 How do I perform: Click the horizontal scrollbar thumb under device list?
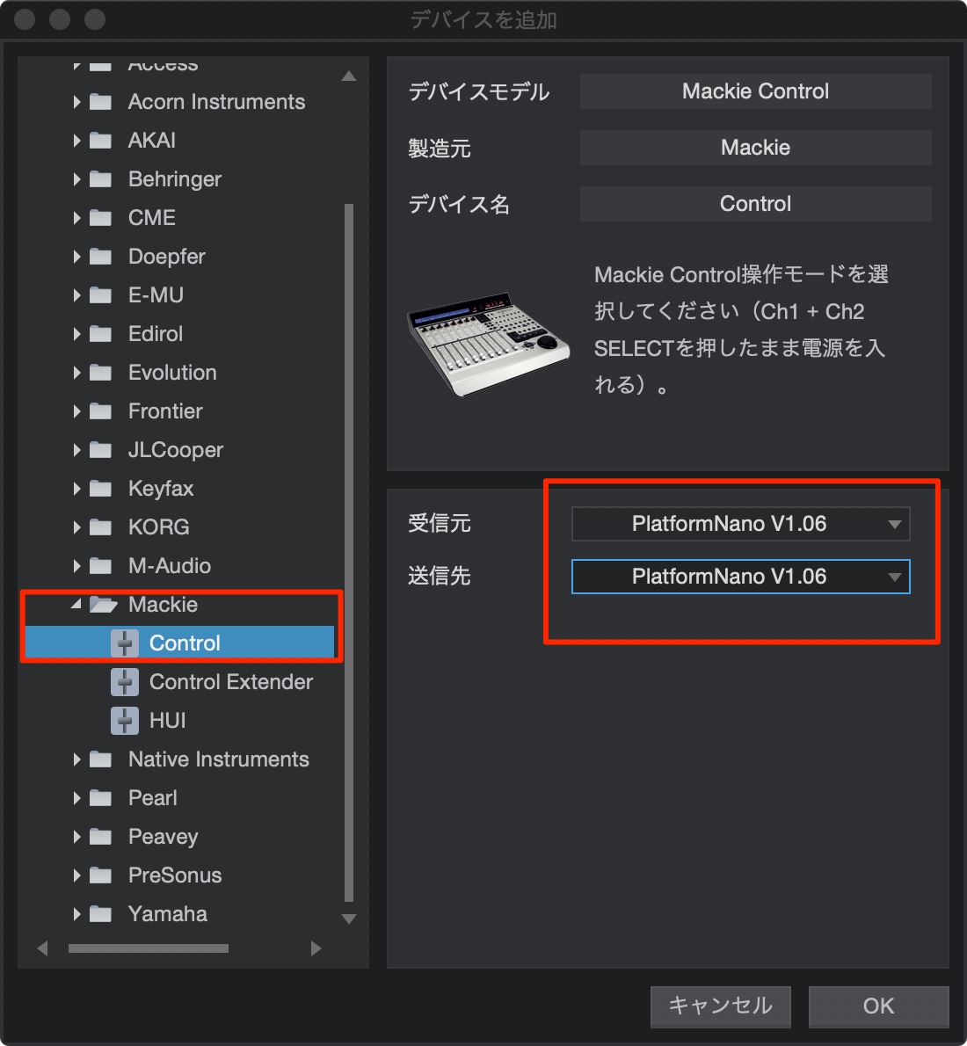[x=149, y=948]
